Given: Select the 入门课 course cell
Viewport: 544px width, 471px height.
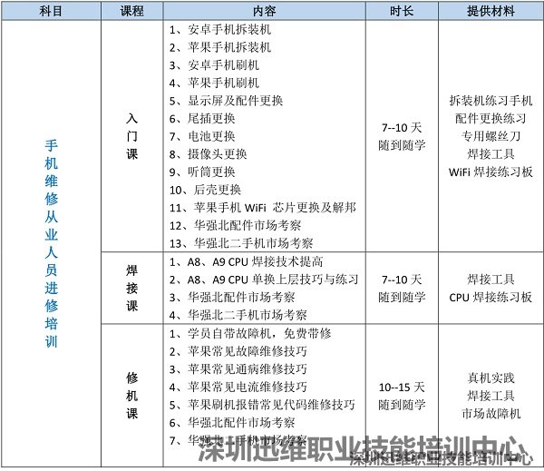Looking at the screenshot, I should (131, 136).
